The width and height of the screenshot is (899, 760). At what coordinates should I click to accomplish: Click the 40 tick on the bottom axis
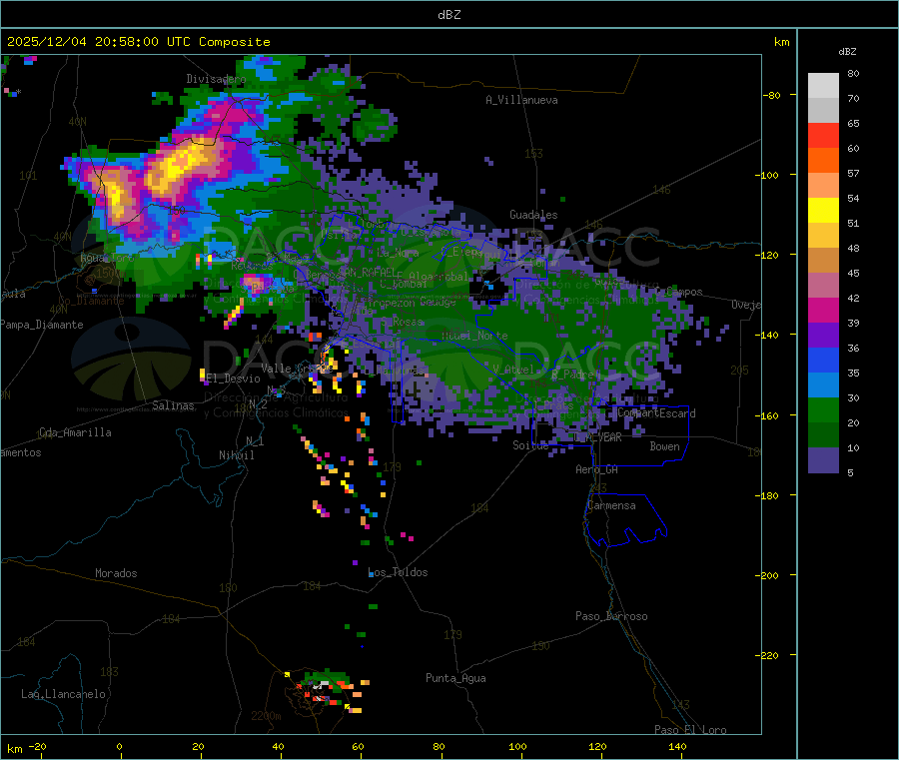(x=278, y=746)
